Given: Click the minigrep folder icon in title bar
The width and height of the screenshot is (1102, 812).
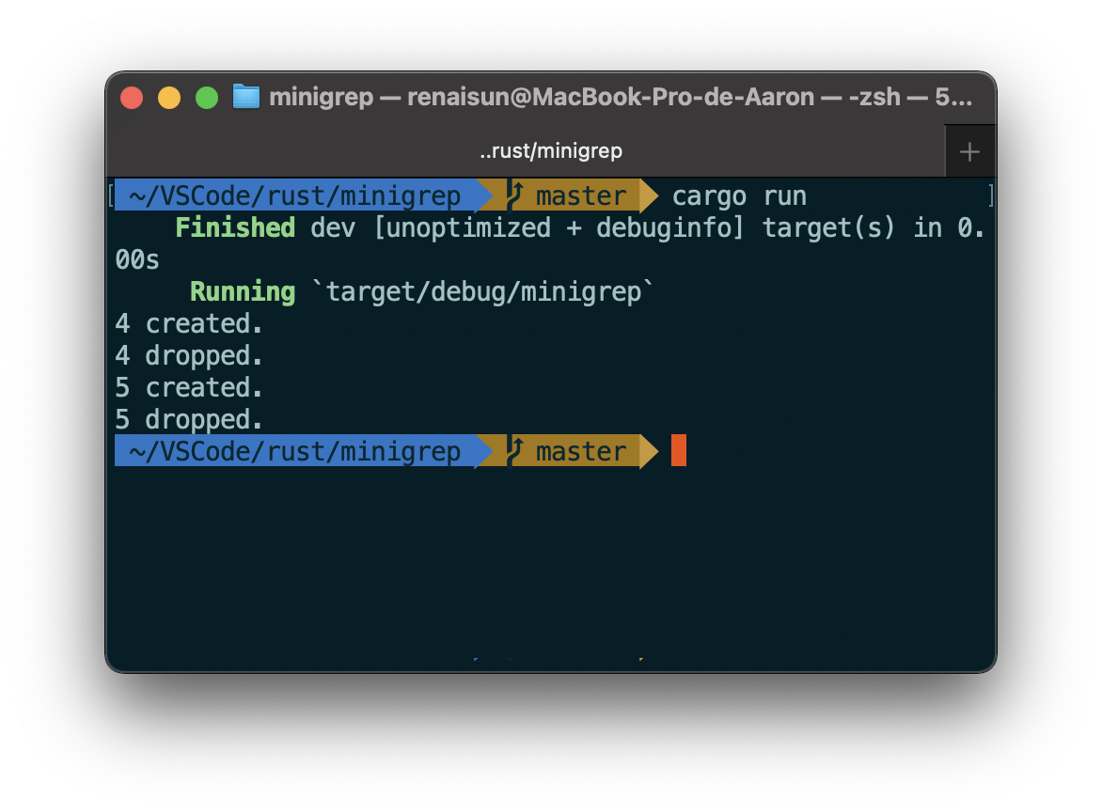Looking at the screenshot, I should 246,97.
